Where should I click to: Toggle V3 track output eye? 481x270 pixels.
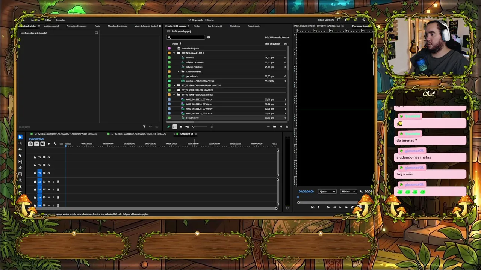point(48,157)
